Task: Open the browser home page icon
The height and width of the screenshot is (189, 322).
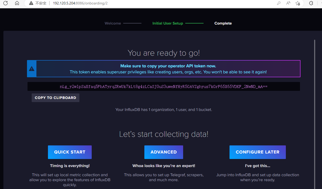Action: point(17,3)
